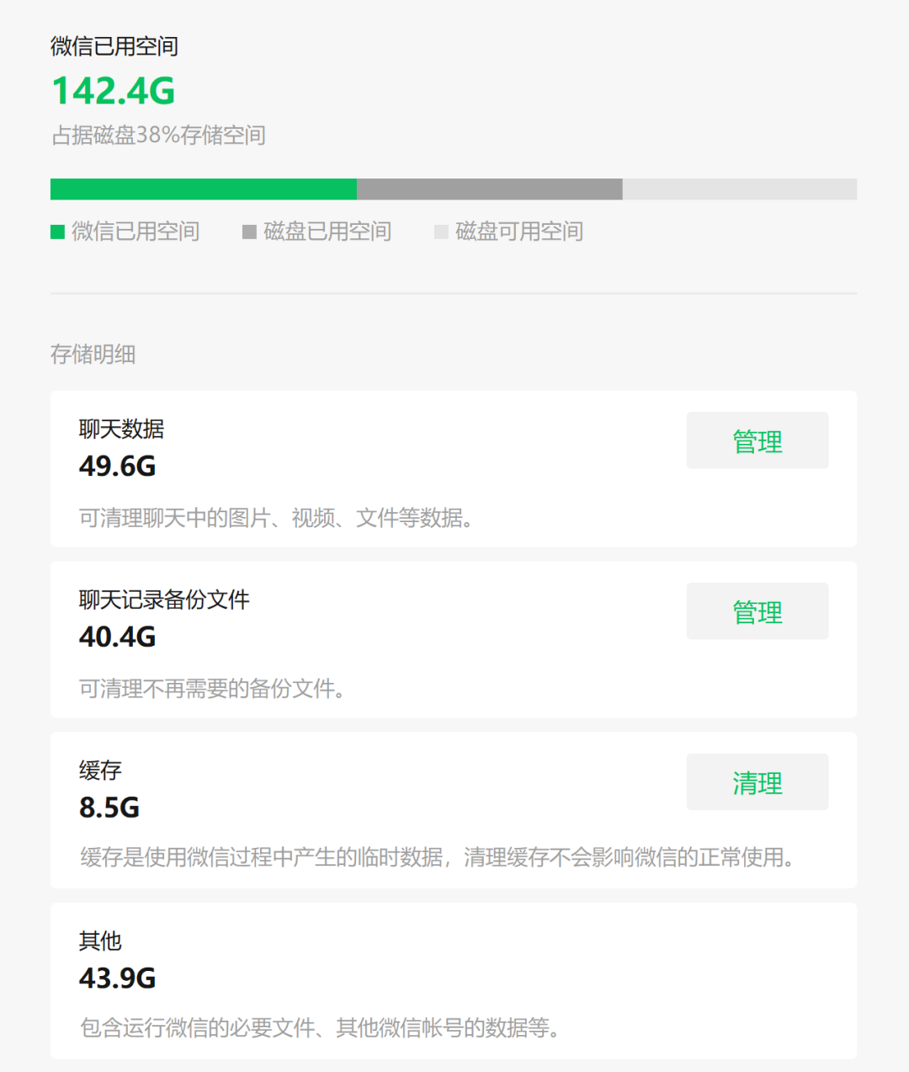909x1072 pixels.
Task: Click the 8.5G cache size value
Action: click(109, 808)
